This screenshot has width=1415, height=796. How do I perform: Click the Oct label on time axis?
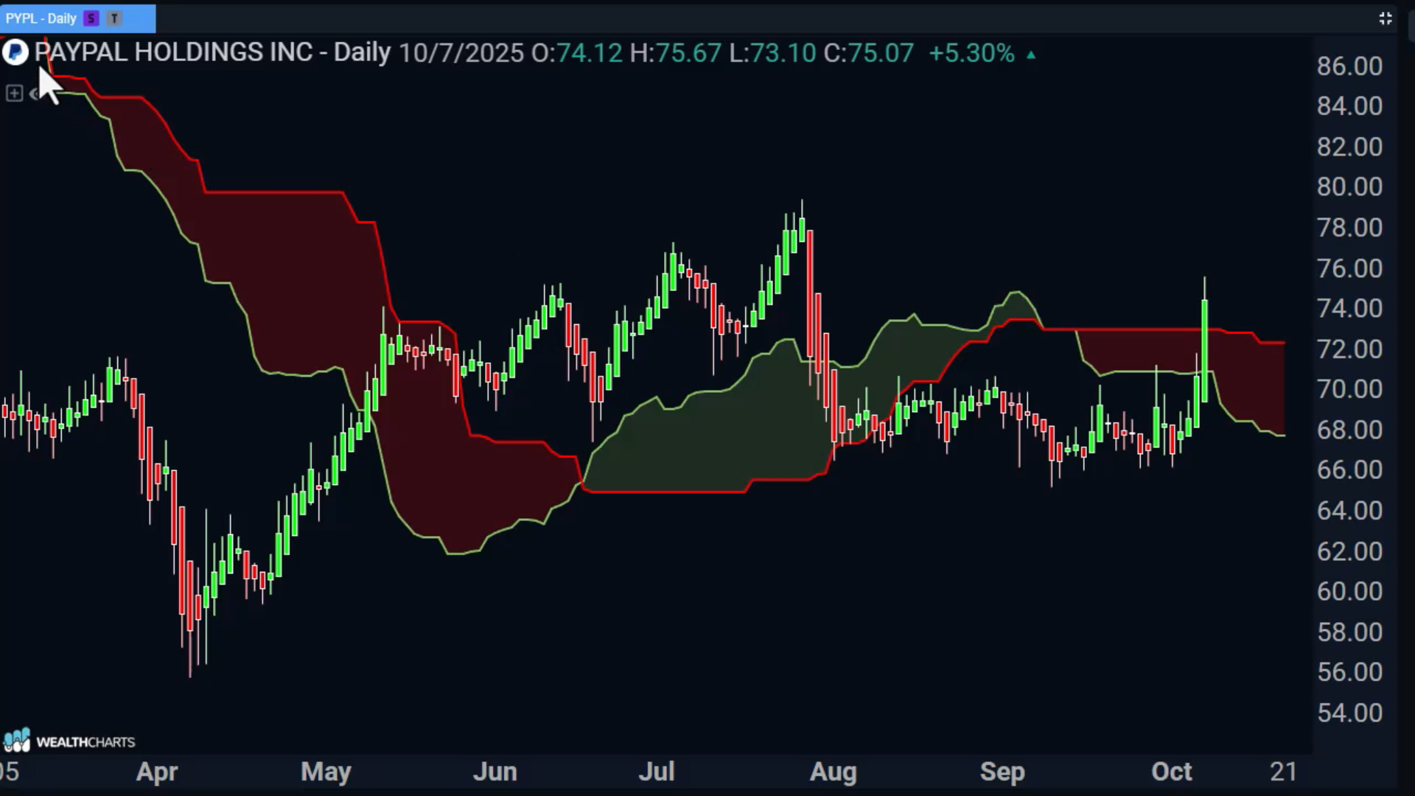pyautogui.click(x=1170, y=772)
